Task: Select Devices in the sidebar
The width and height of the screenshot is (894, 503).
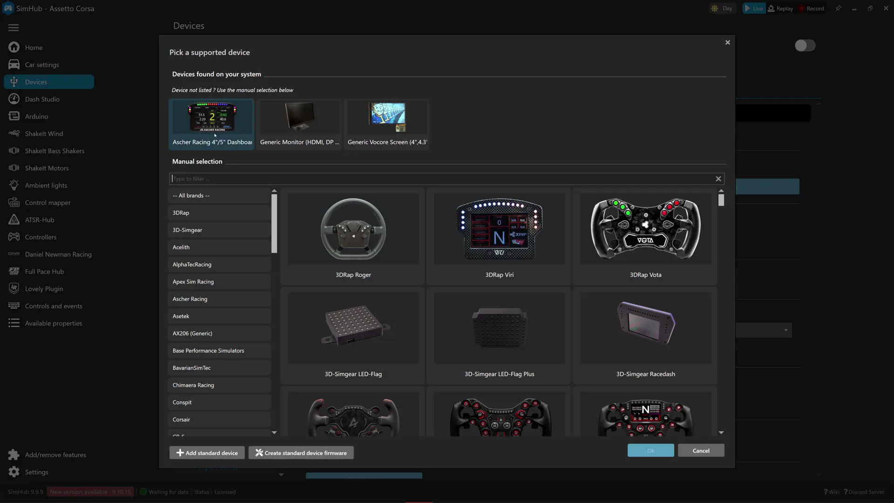Action: 49,82
